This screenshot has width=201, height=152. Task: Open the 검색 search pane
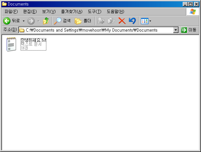tap(62, 21)
